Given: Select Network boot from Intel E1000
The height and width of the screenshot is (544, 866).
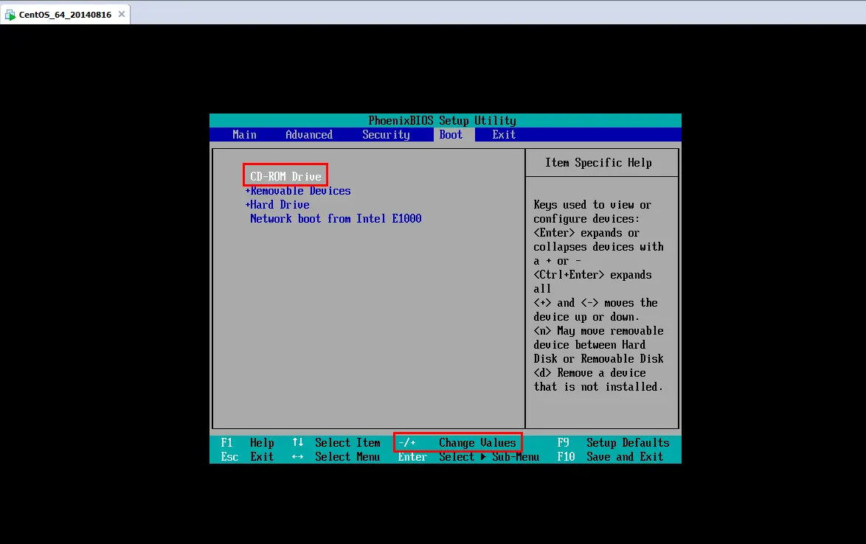Looking at the screenshot, I should tap(335, 218).
